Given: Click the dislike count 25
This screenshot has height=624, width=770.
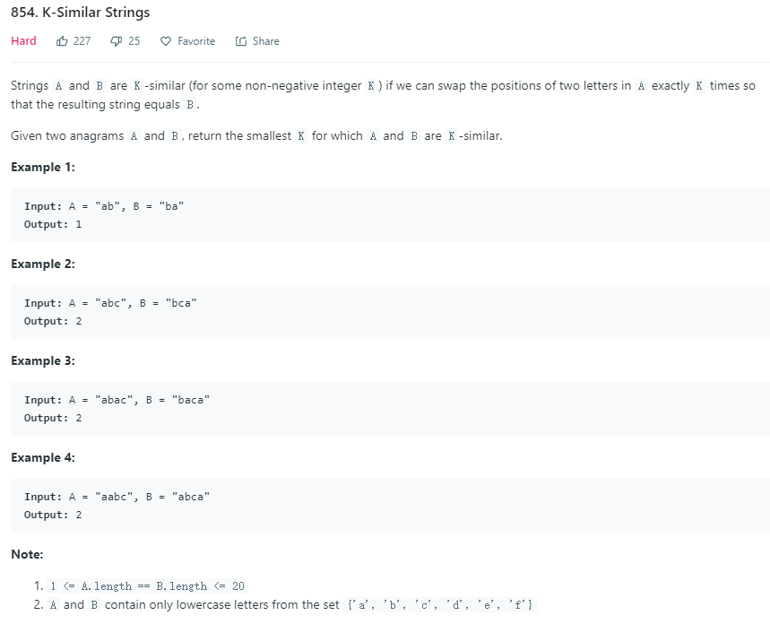Looking at the screenshot, I should pyautogui.click(x=134, y=41).
